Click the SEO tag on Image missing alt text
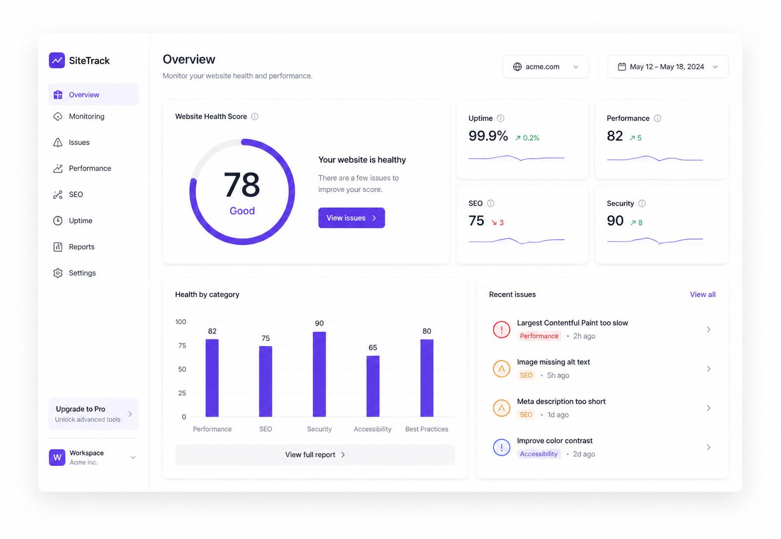Viewport: 781px width, 539px height. pos(526,375)
